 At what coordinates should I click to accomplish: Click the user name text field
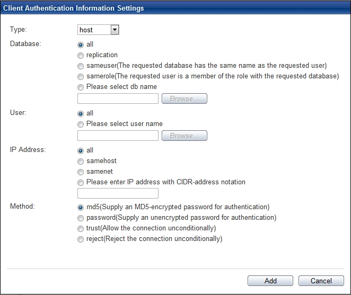pyautogui.click(x=118, y=136)
